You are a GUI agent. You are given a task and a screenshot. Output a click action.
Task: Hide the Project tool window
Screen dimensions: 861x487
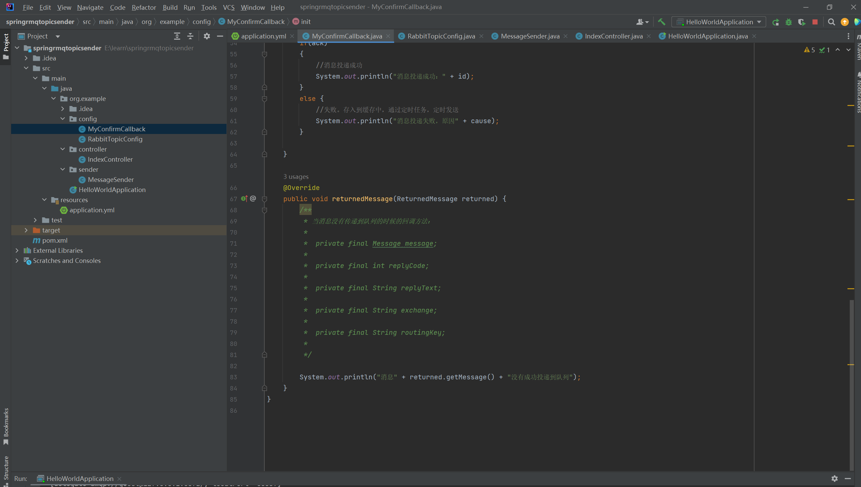pyautogui.click(x=220, y=36)
